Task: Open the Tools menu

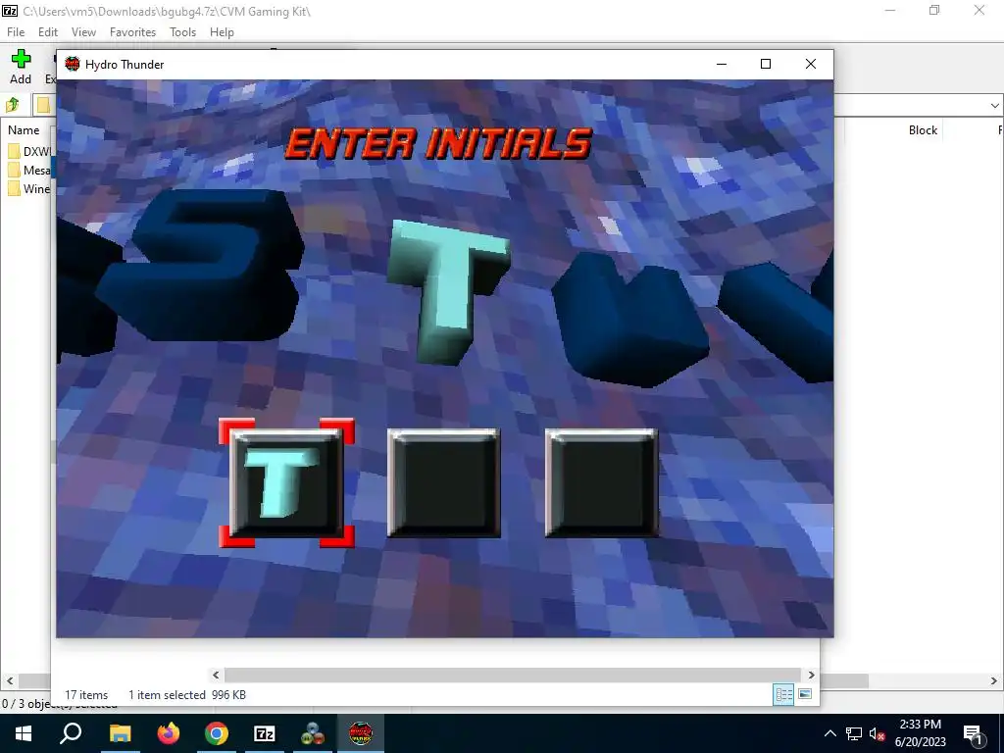Action: click(x=182, y=32)
